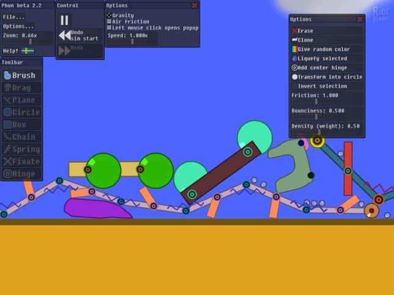Select the Drag tool
The width and height of the screenshot is (394, 295).
pyautogui.click(x=21, y=88)
